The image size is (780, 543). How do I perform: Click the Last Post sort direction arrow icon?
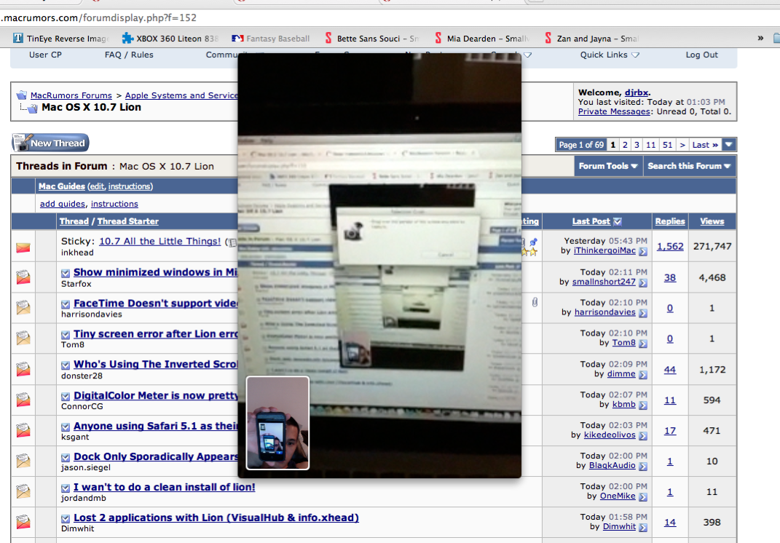point(618,221)
